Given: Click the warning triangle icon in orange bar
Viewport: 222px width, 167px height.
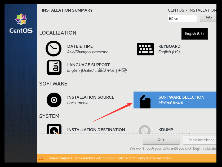Looking at the screenshot, I should pyautogui.click(x=41, y=158).
